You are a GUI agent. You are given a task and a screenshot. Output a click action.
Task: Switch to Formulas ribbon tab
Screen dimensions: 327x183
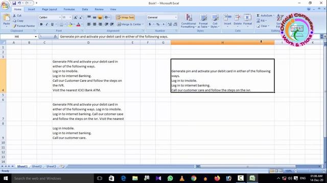tap(69, 9)
